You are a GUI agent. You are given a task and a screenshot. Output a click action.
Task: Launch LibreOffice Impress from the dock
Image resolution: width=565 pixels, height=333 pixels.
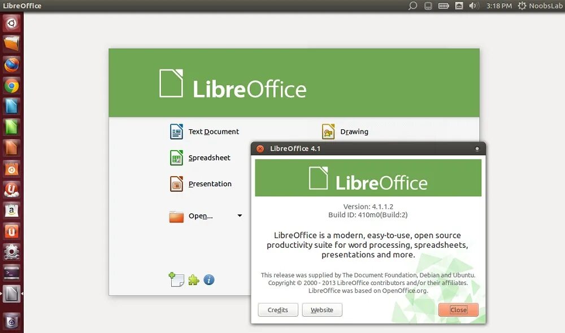pyautogui.click(x=11, y=148)
